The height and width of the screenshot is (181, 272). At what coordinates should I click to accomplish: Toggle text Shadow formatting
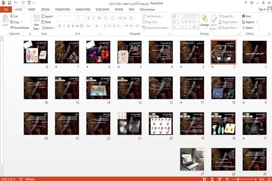click(73, 26)
